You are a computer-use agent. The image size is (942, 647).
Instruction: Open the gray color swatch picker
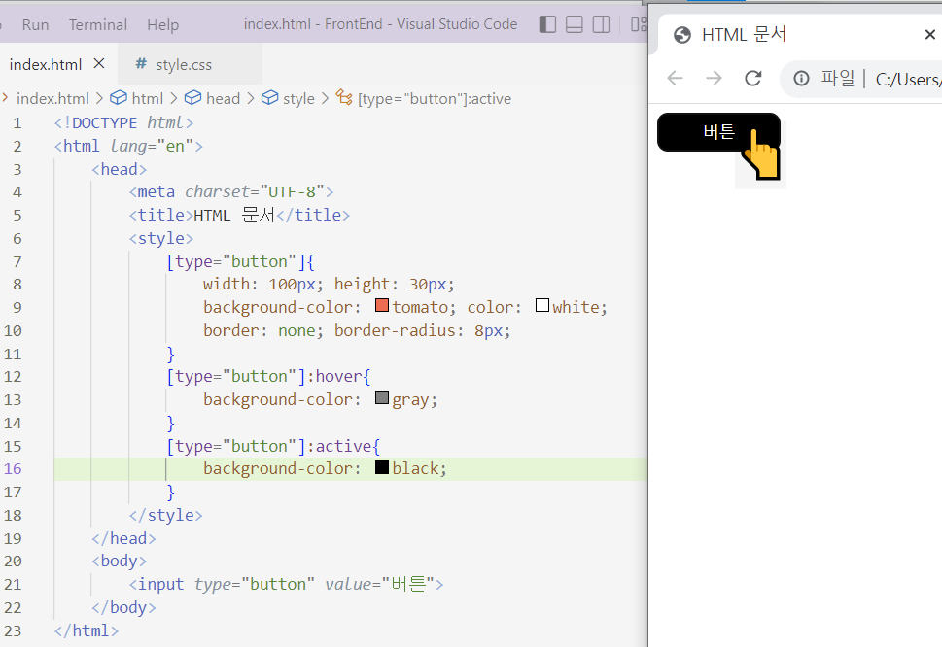point(382,398)
